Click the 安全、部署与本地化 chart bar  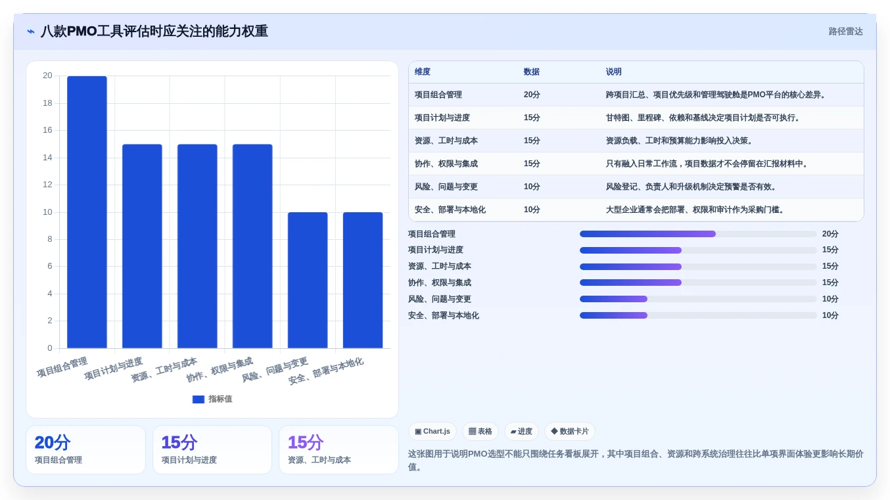(363, 281)
